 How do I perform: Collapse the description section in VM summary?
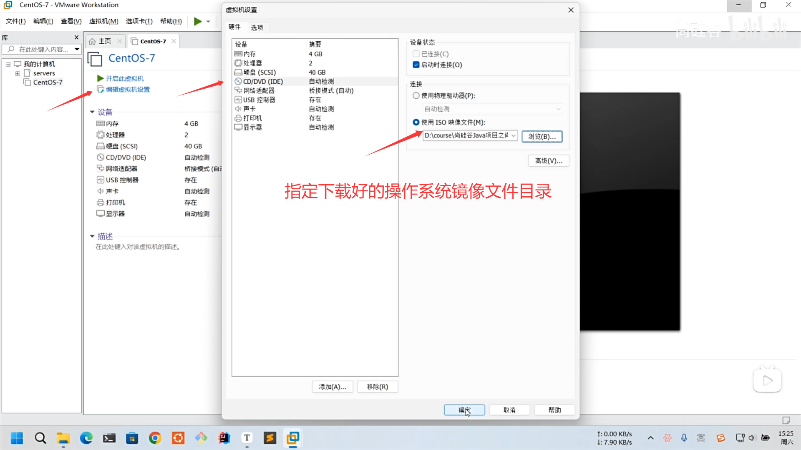pos(92,236)
